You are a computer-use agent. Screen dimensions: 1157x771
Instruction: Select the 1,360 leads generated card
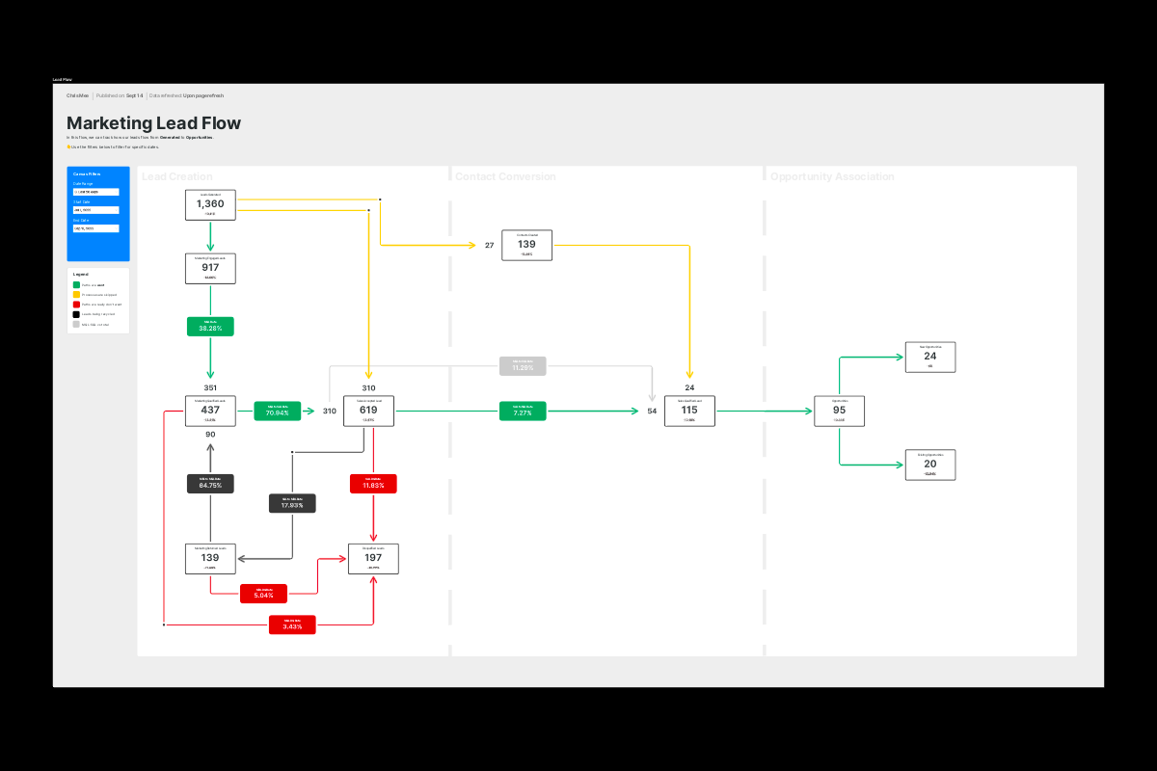[x=210, y=205]
